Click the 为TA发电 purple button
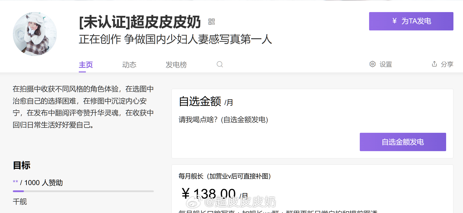This screenshot has width=463, height=213. click(411, 21)
